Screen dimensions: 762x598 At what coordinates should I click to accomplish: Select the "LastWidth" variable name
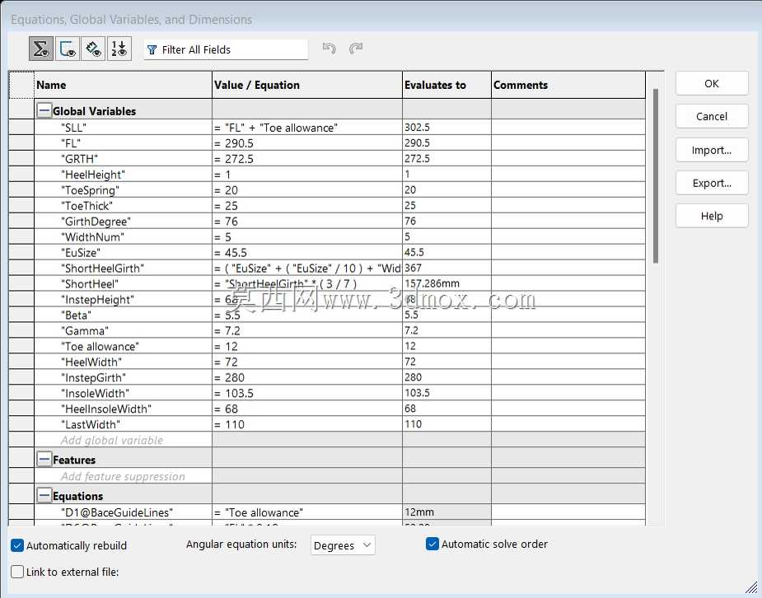click(91, 424)
